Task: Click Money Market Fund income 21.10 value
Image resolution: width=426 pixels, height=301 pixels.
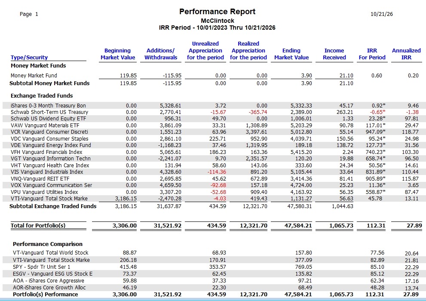Action: click(346, 76)
